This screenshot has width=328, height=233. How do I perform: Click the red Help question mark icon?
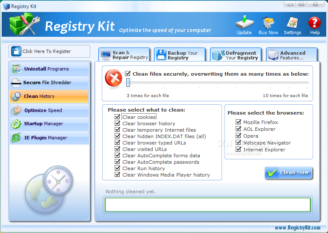coord(314,22)
